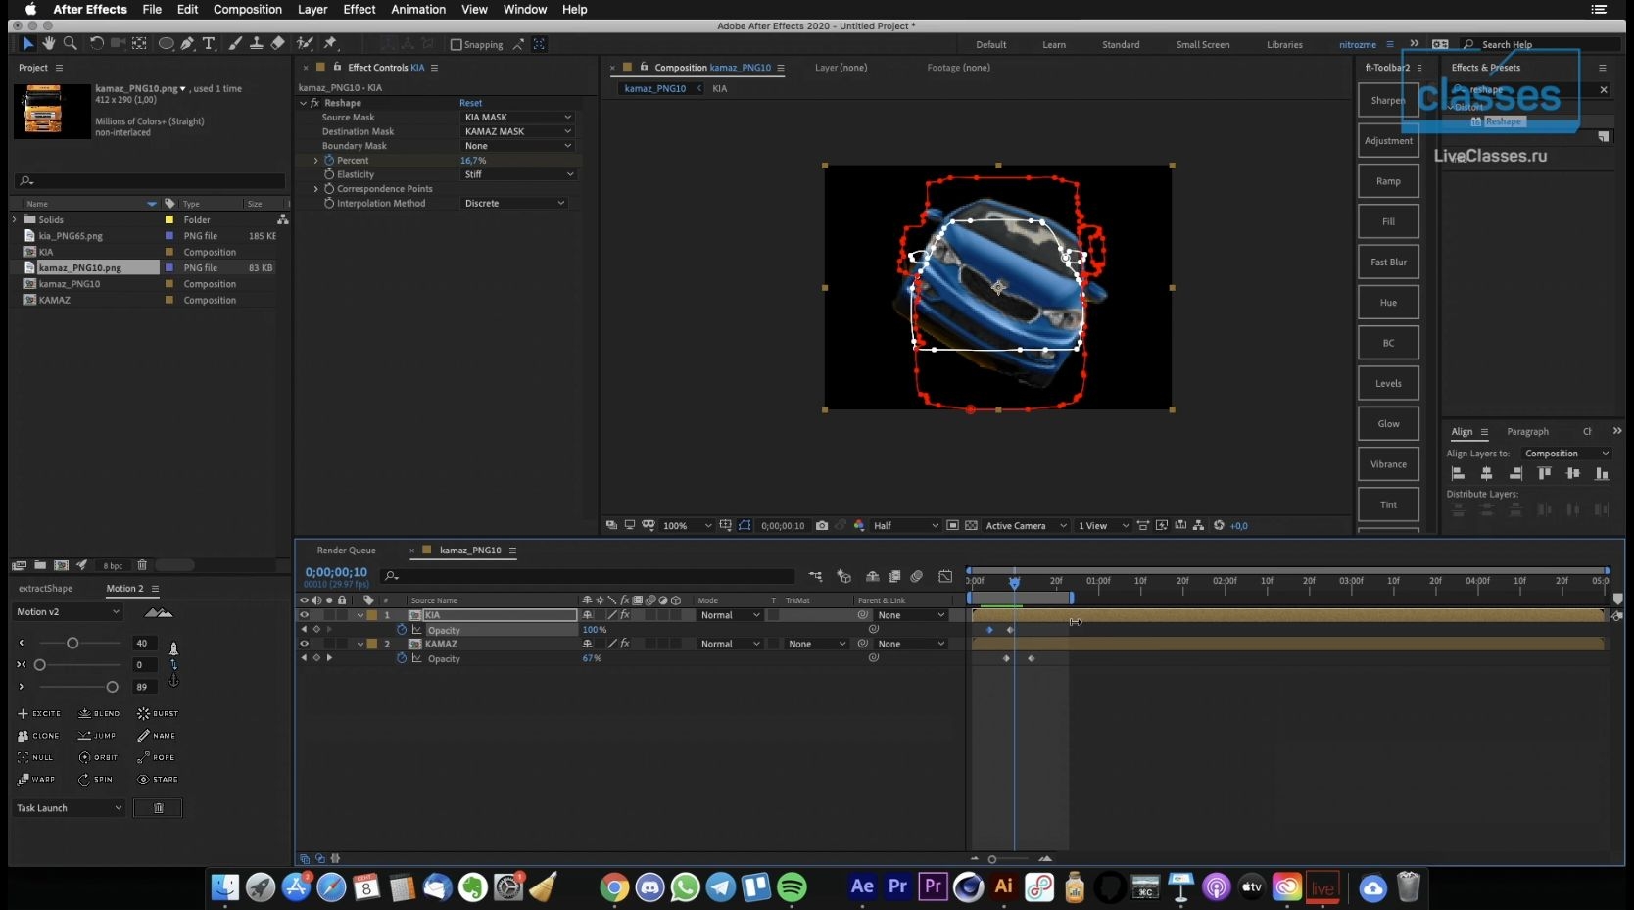Select the Puppet Pin tool

click(x=330, y=43)
